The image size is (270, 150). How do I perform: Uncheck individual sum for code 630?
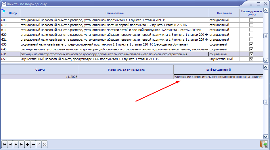[x=251, y=44]
